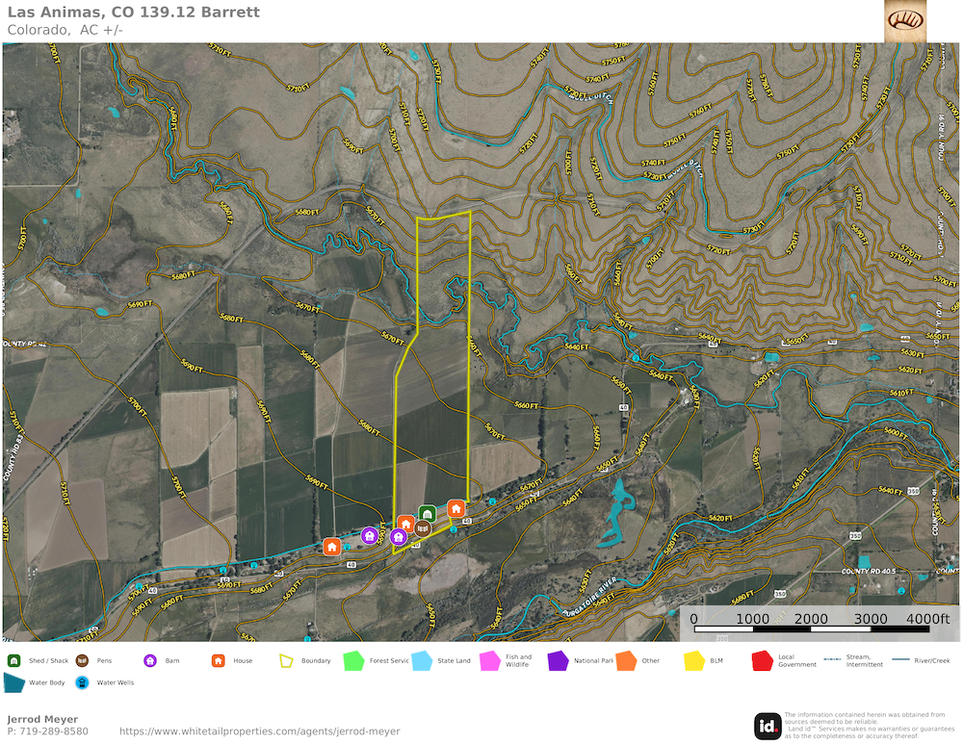The image size is (963, 744).
Task: Select the brown Pens marker on the map
Action: [422, 528]
